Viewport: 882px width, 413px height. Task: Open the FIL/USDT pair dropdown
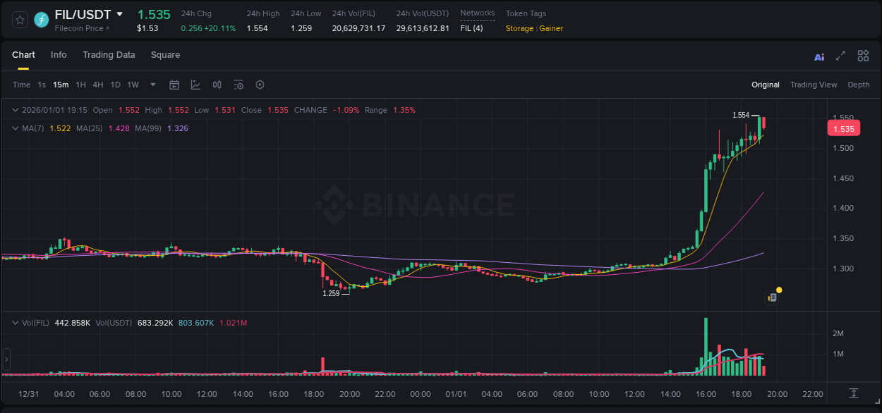[120, 14]
